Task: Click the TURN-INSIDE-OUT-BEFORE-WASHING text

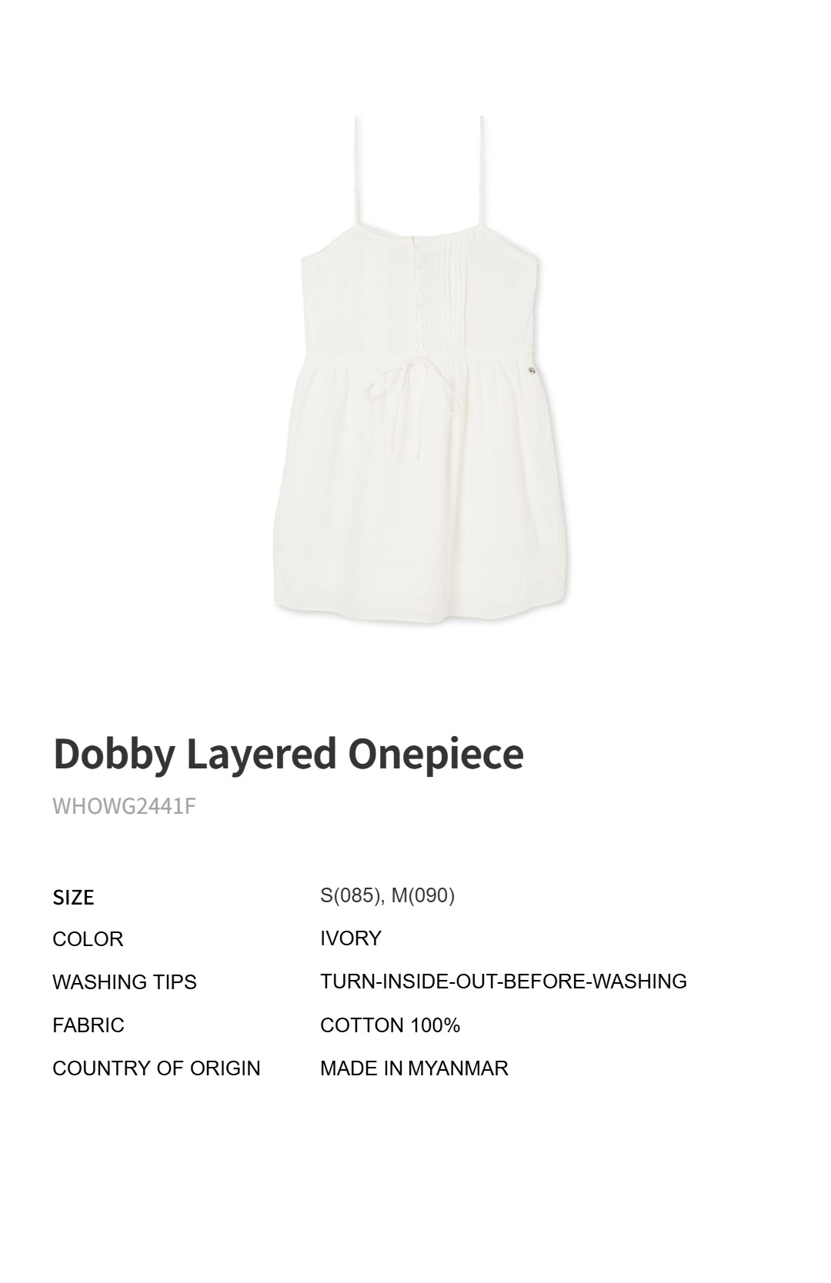Action: tap(503, 981)
